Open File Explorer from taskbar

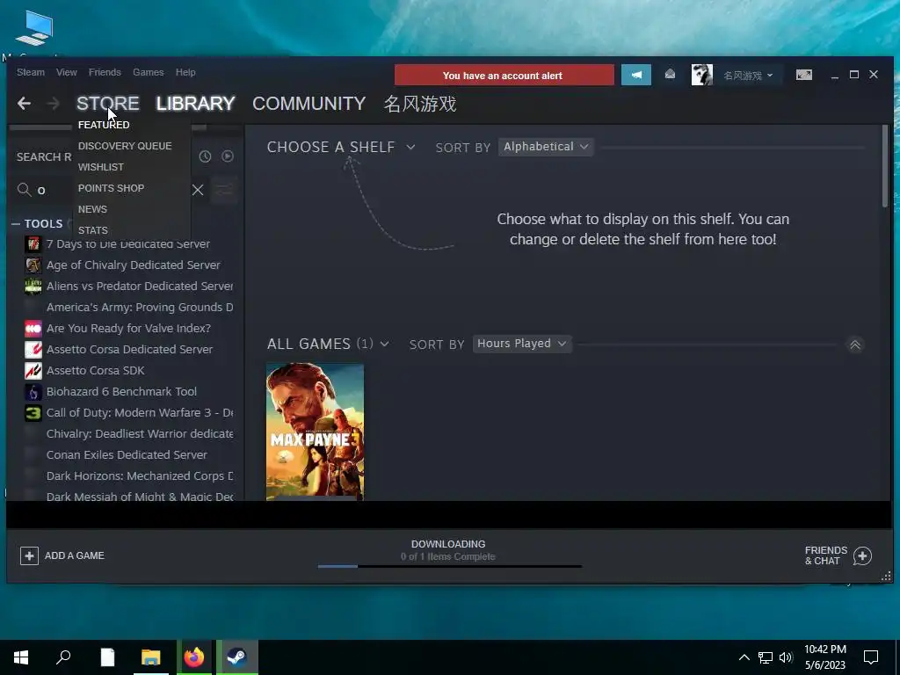(x=151, y=657)
